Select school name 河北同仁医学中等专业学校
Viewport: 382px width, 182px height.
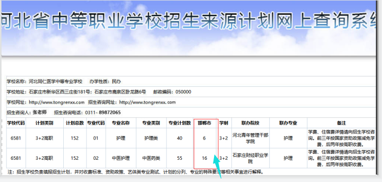tap(55, 81)
